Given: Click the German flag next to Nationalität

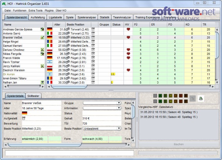Looking at the screenshot, I should click(x=25, y=113).
